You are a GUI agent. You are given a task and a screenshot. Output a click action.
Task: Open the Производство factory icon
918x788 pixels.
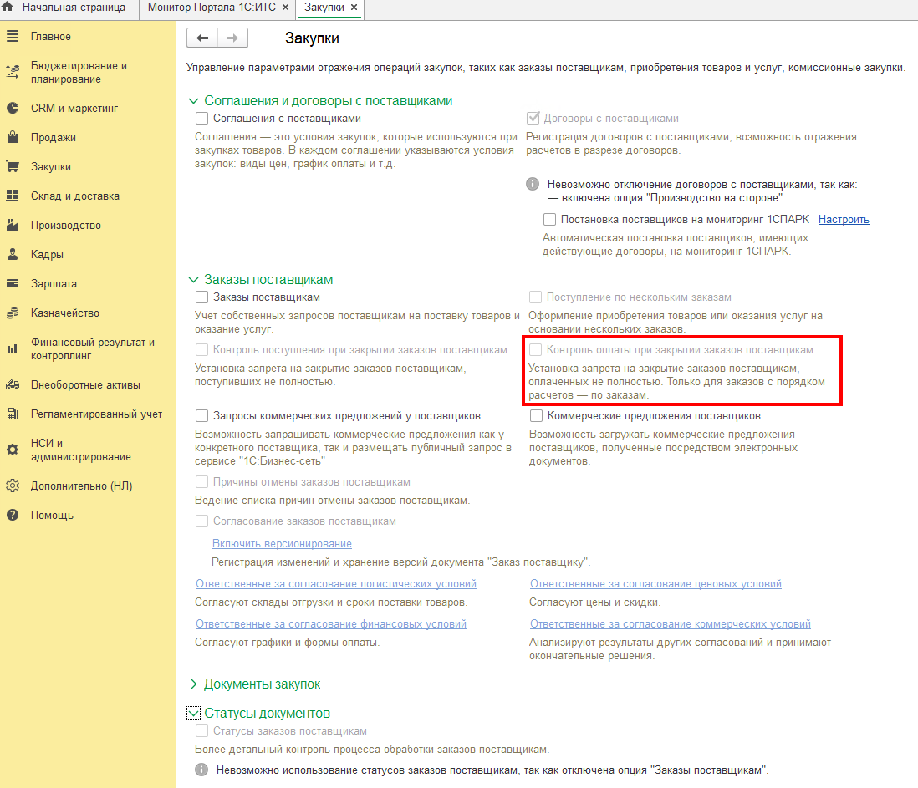(13, 226)
